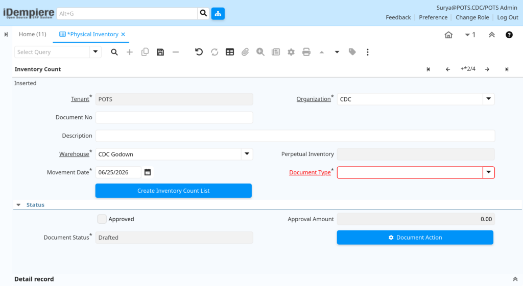The image size is (523, 286).
Task: Go to parent record up arrow
Action: click(322, 52)
